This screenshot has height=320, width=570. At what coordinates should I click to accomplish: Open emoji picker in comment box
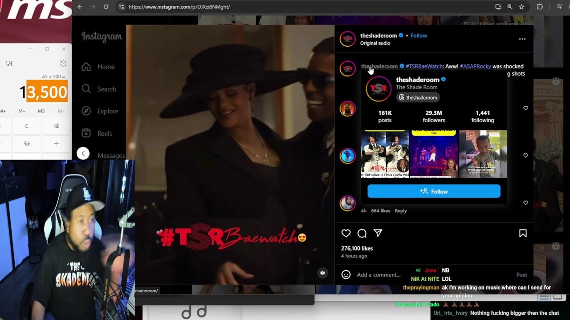coord(346,275)
